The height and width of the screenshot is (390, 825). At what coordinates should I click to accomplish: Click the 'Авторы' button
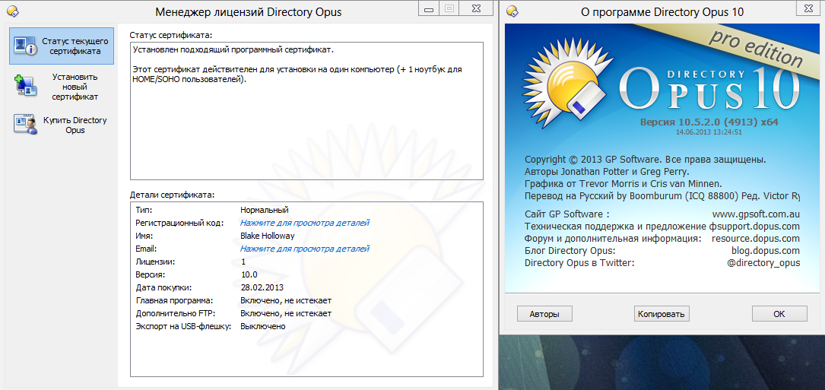[544, 314]
